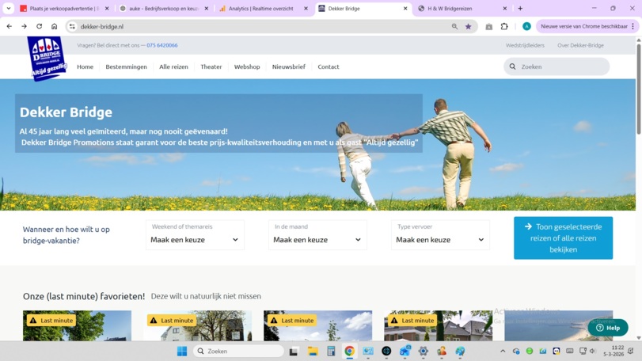Open File Explorer from the taskbar
The width and height of the screenshot is (642, 361).
click(313, 351)
